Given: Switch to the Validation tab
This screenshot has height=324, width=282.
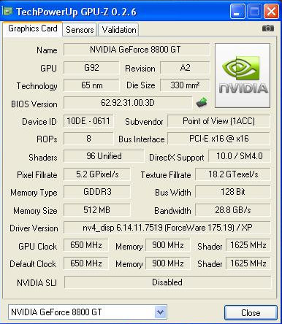Looking at the screenshot, I should point(119,30).
